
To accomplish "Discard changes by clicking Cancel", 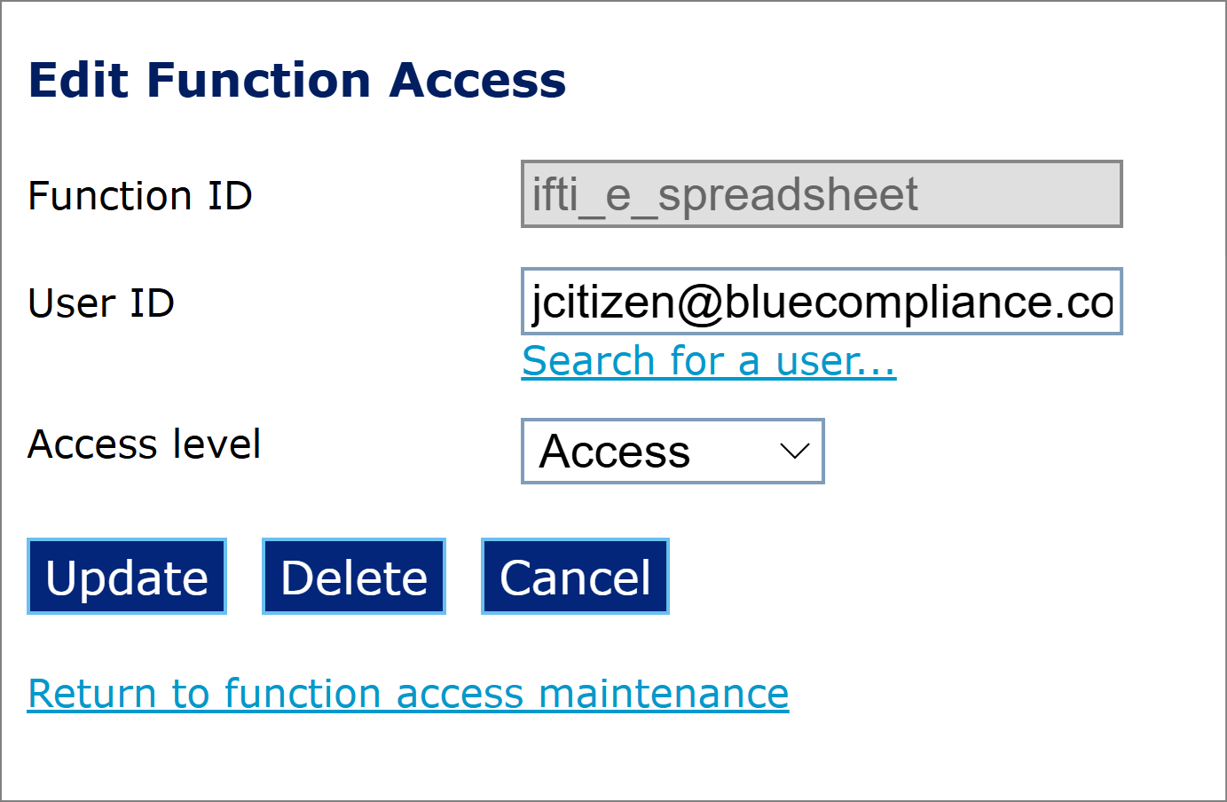I will (575, 577).
